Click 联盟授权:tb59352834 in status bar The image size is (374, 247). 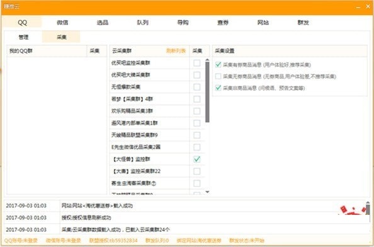point(113,240)
